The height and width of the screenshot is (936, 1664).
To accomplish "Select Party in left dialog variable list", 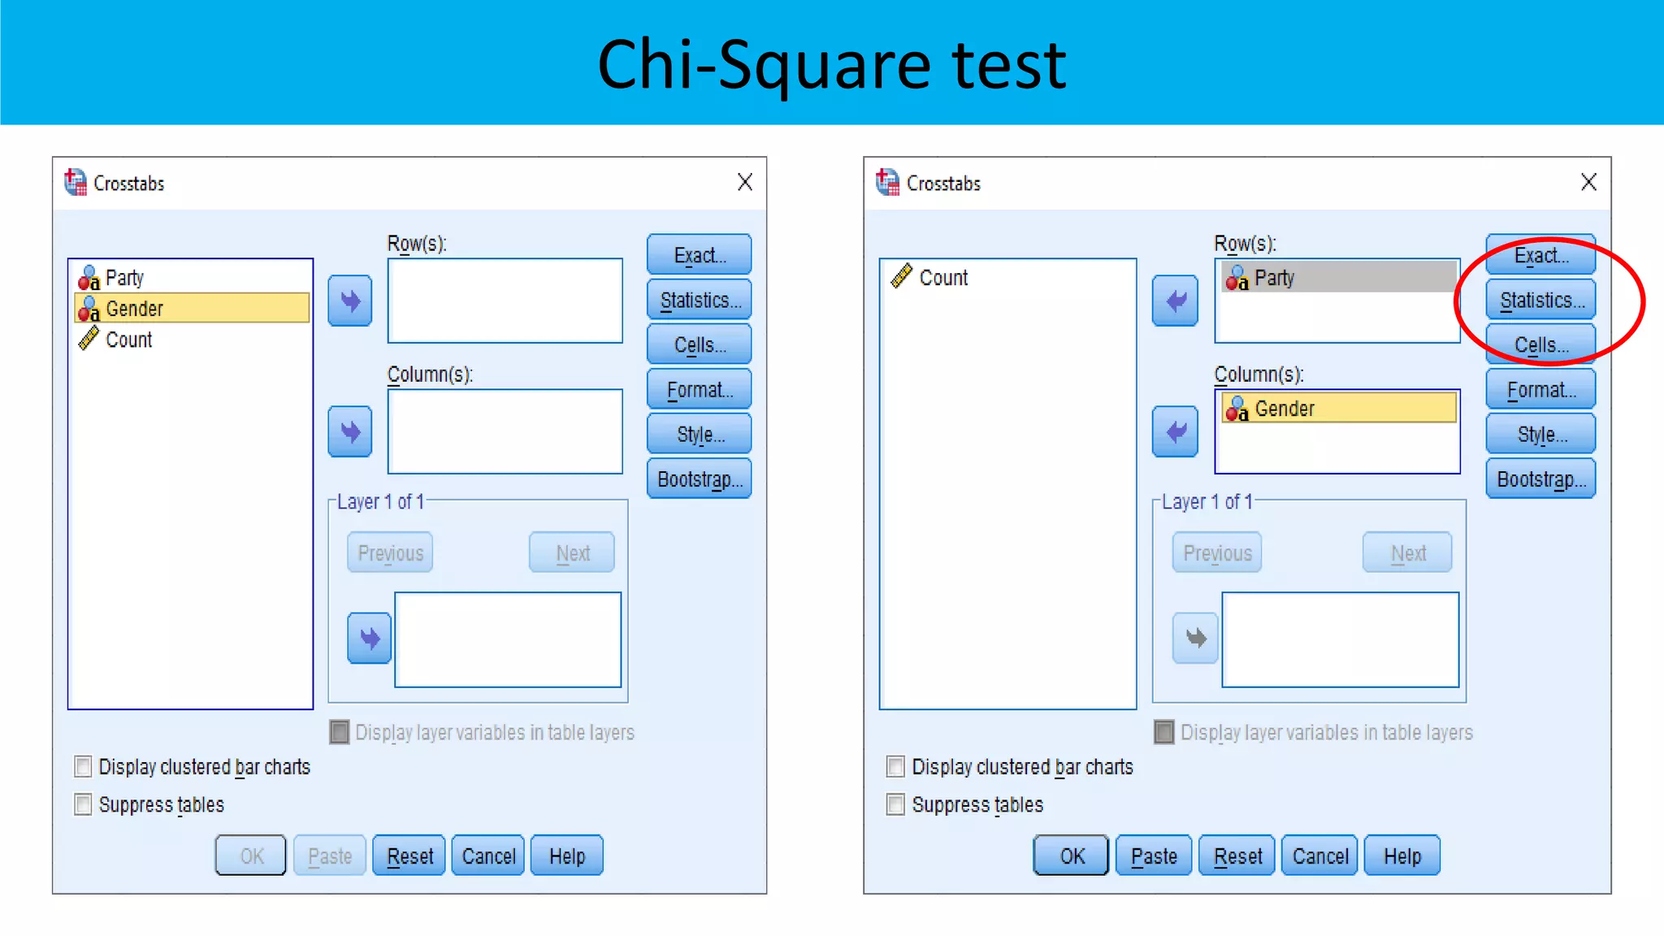I will pos(192,278).
